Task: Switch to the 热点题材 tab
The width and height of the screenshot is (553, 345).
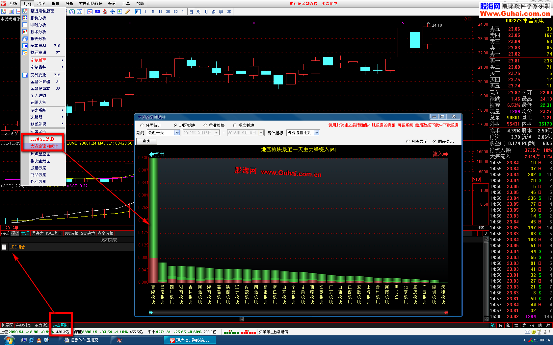Action: (x=61, y=325)
